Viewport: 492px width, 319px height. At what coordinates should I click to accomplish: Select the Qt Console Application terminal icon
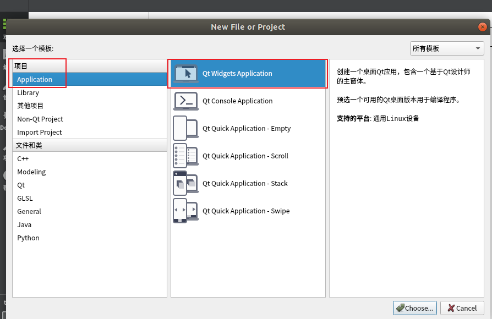click(186, 101)
